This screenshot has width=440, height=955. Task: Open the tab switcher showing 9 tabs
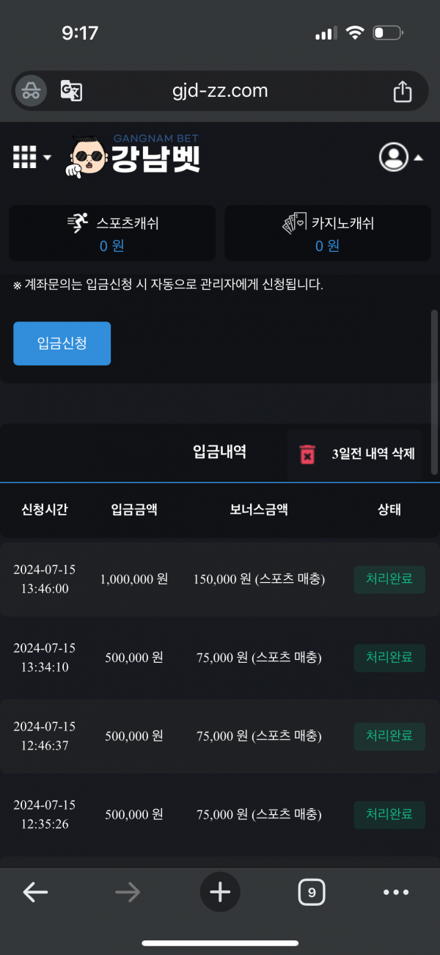click(312, 893)
